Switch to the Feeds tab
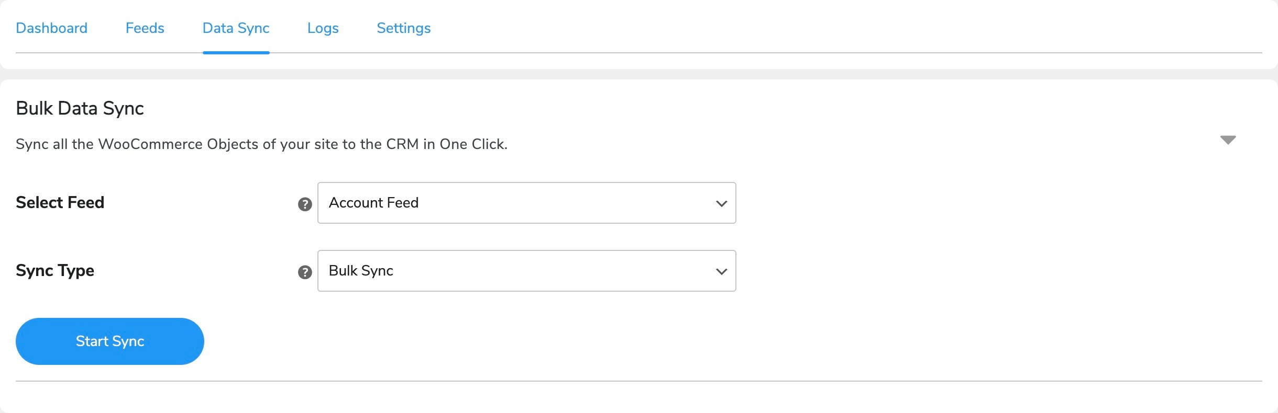This screenshot has width=1278, height=413. click(145, 28)
